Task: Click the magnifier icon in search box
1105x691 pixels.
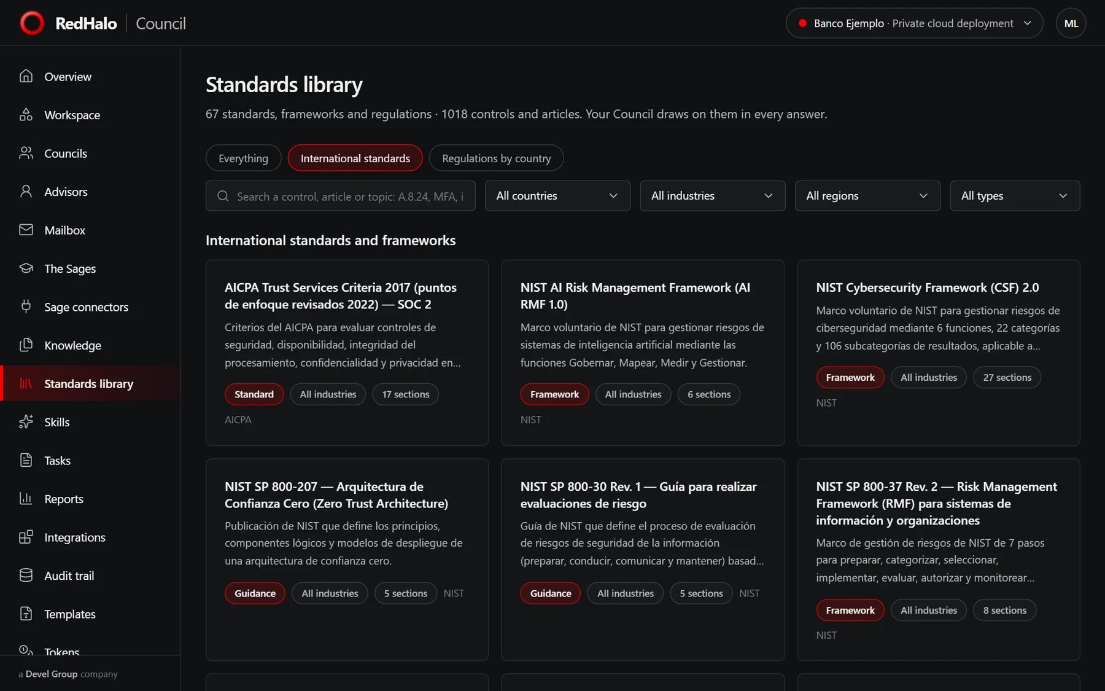Action: click(x=223, y=196)
